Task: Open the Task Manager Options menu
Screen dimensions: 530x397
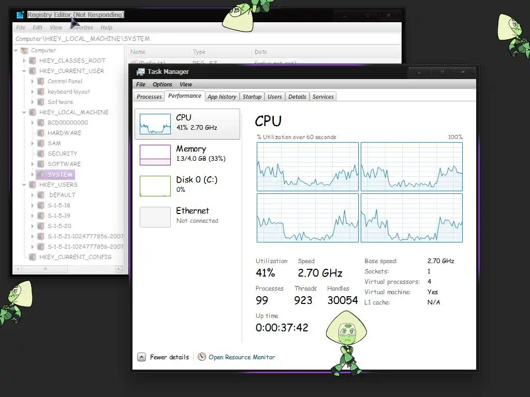Action: pyautogui.click(x=162, y=84)
